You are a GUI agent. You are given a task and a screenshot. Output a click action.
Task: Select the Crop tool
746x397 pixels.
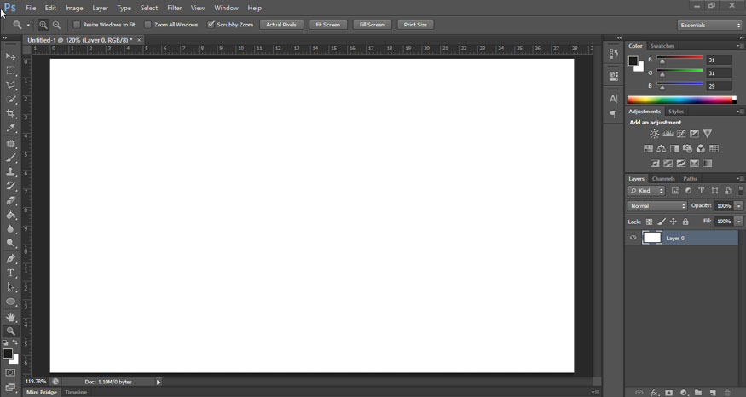[x=11, y=113]
